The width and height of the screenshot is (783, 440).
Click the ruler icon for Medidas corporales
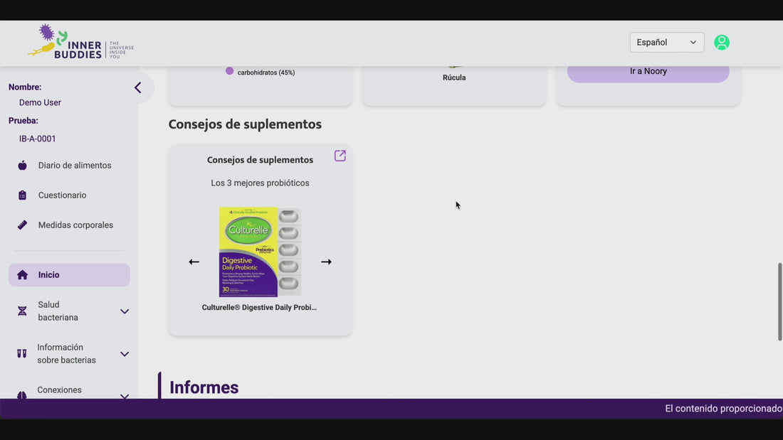(x=22, y=225)
